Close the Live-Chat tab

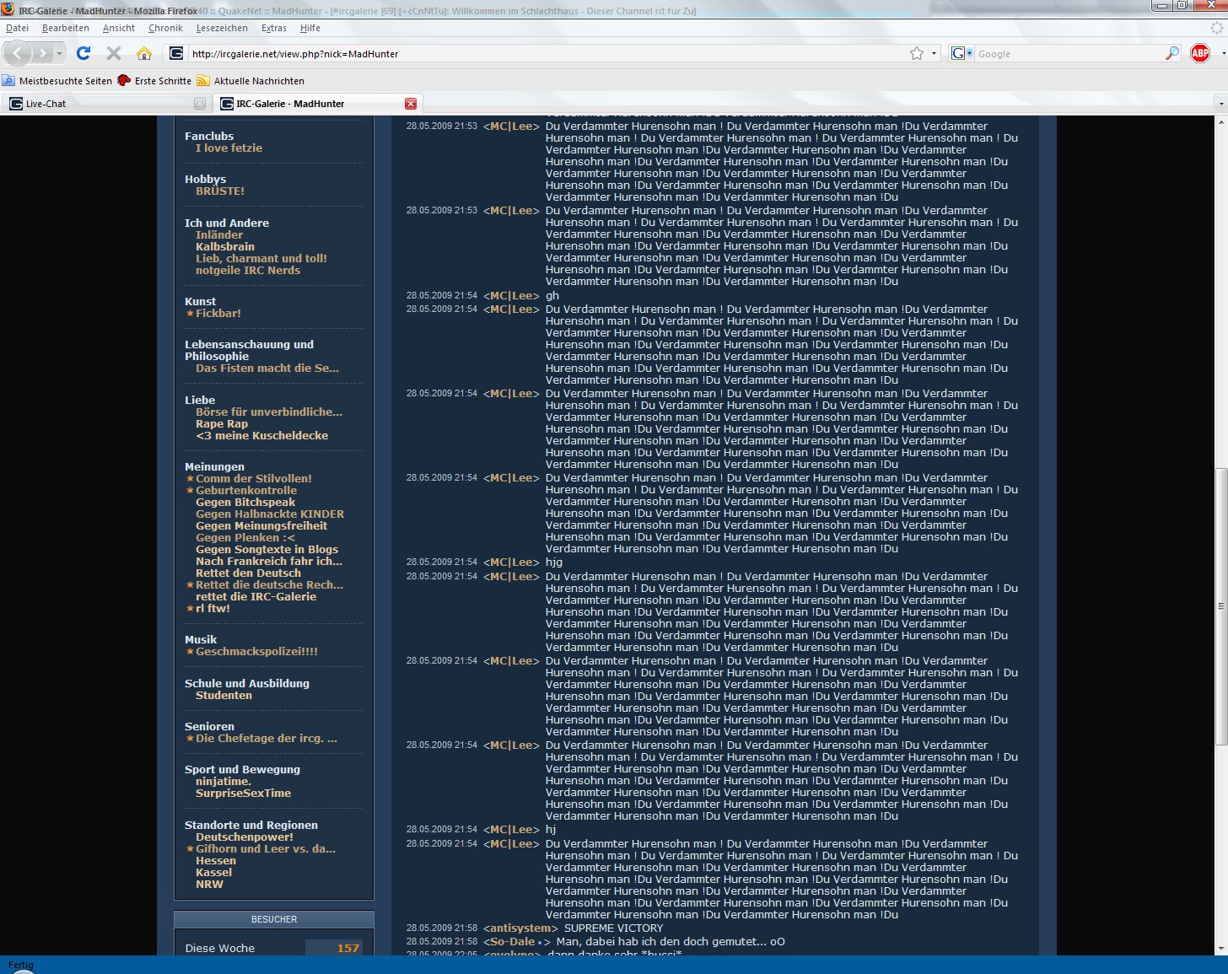(200, 104)
